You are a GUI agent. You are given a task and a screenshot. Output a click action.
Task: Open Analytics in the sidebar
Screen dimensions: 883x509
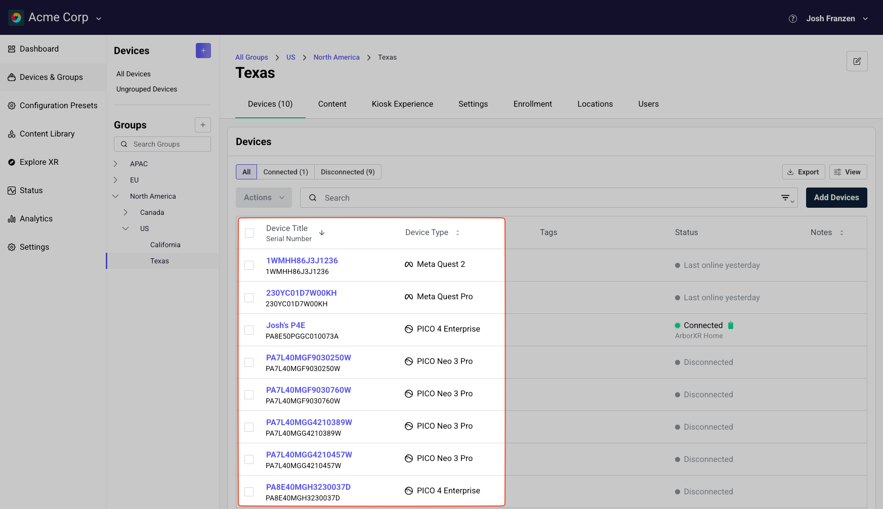pos(53,219)
